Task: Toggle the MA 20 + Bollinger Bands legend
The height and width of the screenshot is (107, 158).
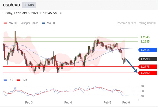Action: point(24,23)
